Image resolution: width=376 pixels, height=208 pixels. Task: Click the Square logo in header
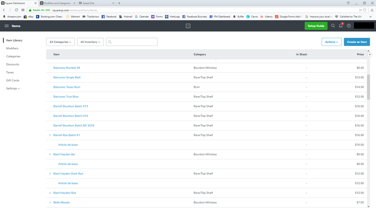pyautogui.click(x=188, y=26)
